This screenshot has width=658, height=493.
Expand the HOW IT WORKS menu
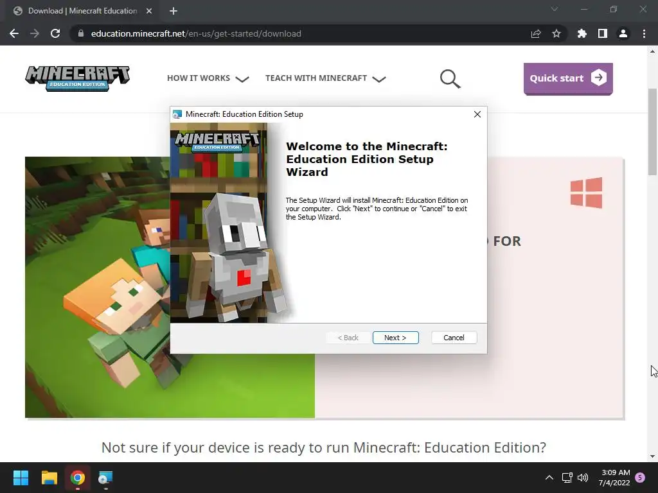tap(208, 78)
